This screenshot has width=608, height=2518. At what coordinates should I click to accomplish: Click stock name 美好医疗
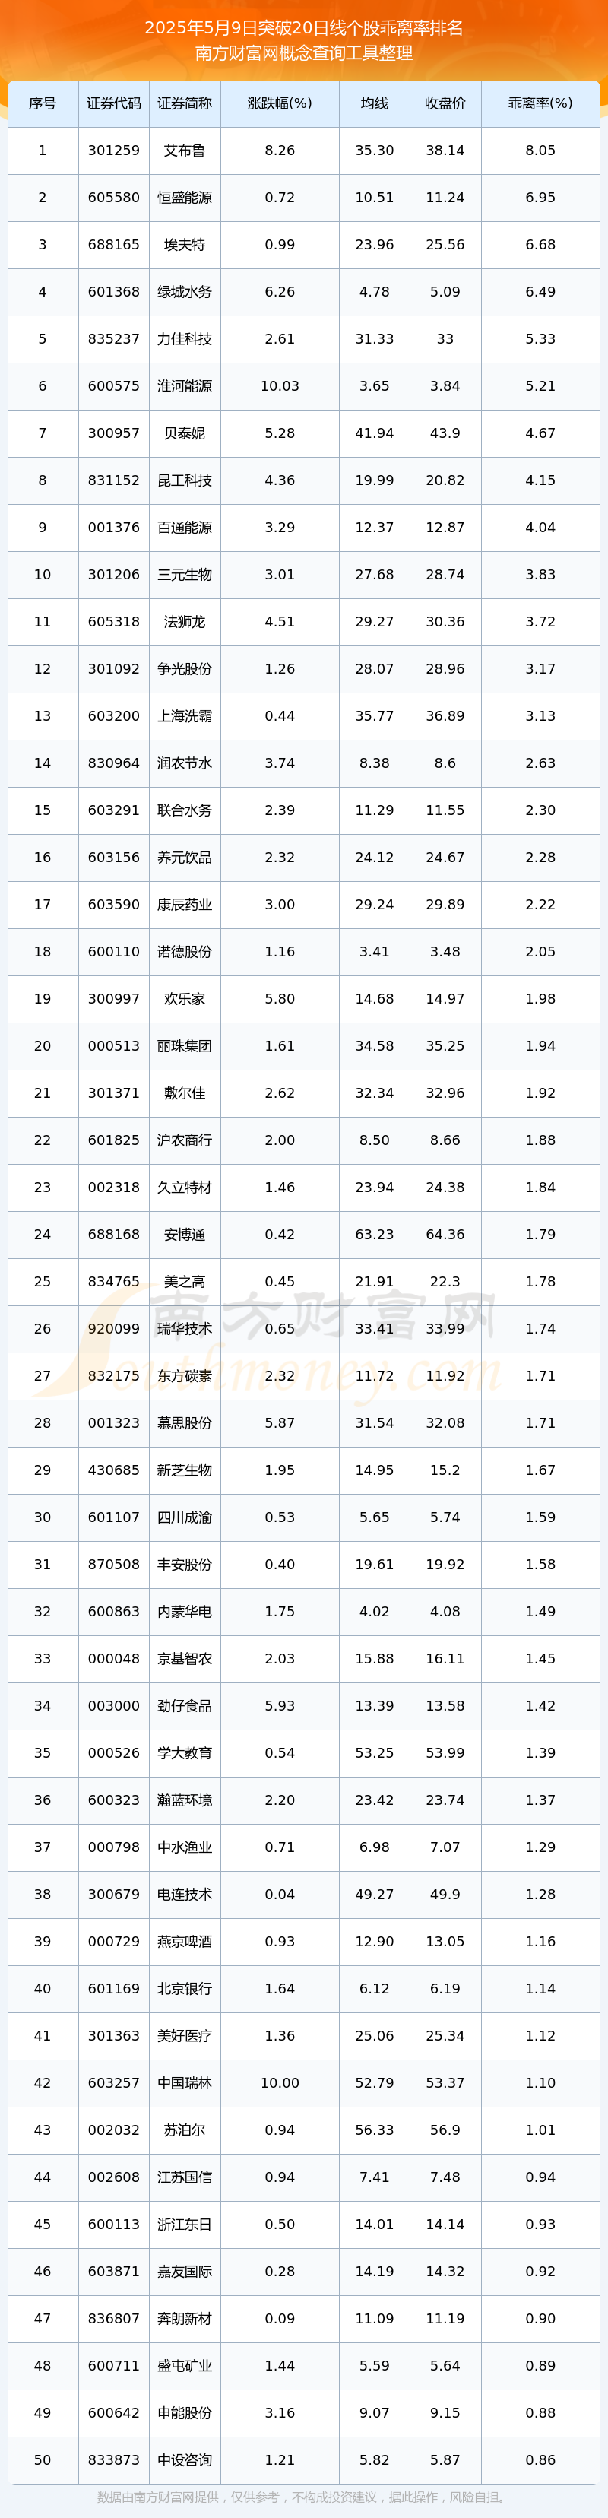pyautogui.click(x=185, y=2035)
